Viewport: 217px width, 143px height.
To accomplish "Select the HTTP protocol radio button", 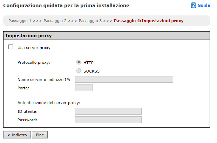I will point(79,62).
